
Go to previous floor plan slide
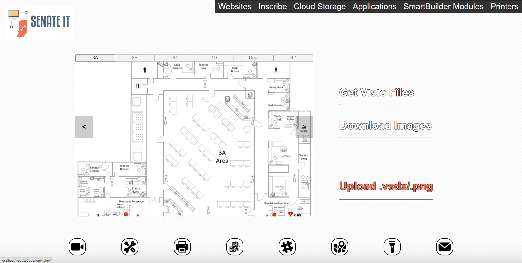tap(84, 127)
